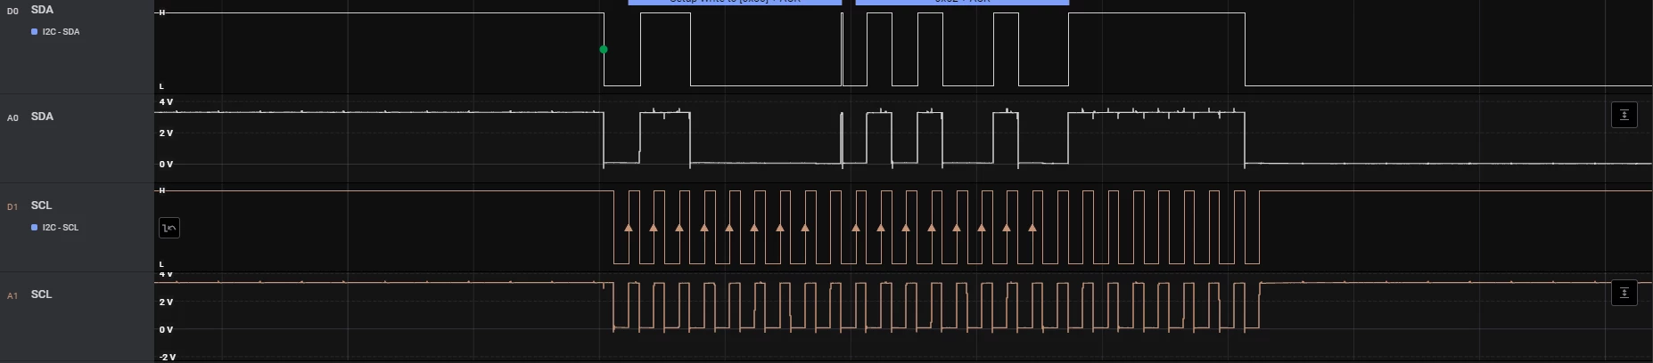This screenshot has height=363, width=1653.
Task: Click the A1 channel number
Action: [12, 296]
